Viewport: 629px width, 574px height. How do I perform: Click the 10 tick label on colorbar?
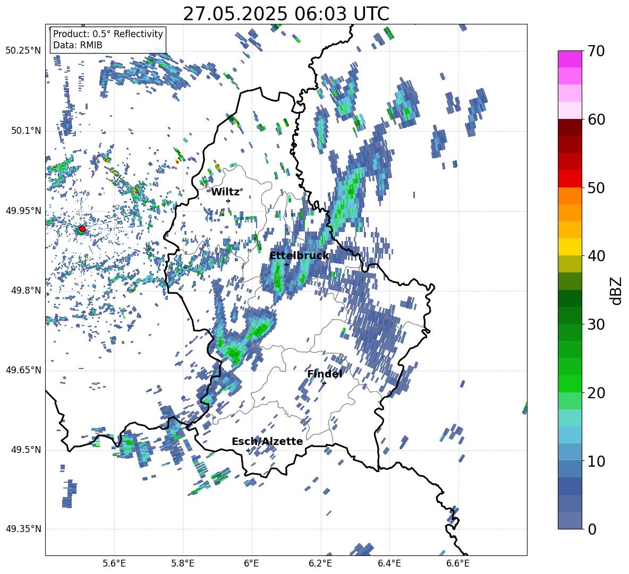pos(597,461)
